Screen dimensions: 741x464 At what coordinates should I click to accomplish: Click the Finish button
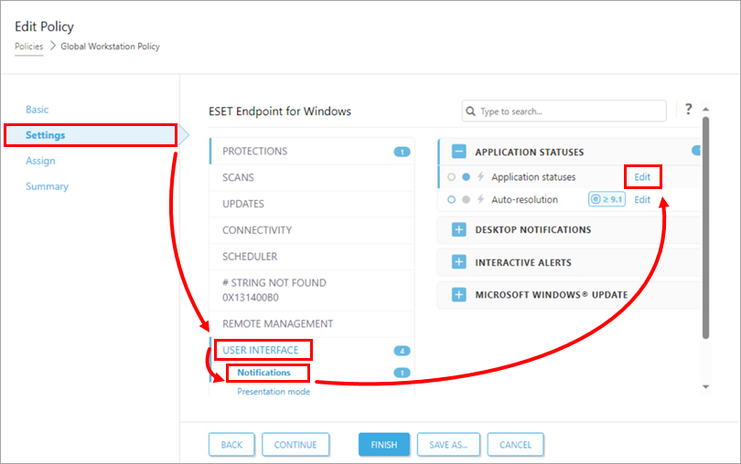point(383,445)
